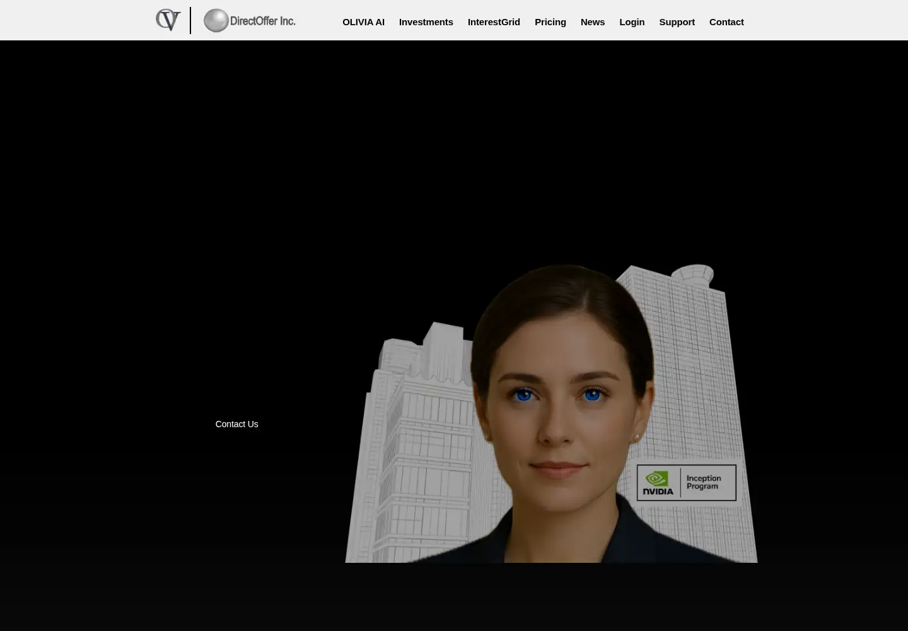Open the InterestGrid menu item
Screen dimensions: 908x631
[x=494, y=21]
